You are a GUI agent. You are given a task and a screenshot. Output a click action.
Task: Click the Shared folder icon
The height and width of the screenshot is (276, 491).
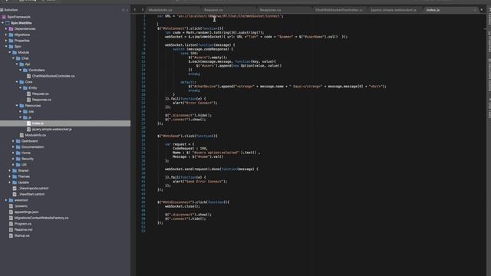point(15,170)
